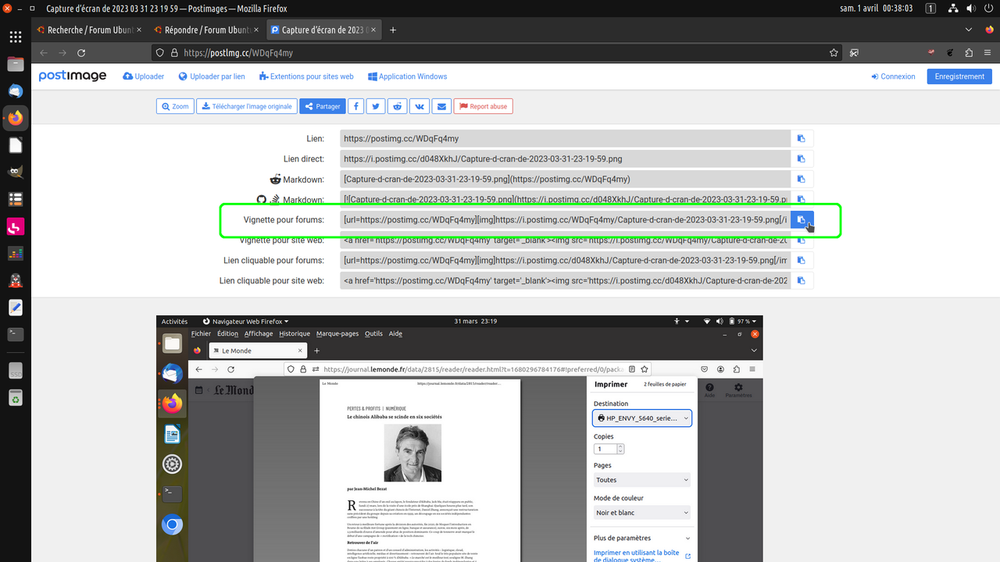Open the Files manager from dock

click(x=16, y=64)
